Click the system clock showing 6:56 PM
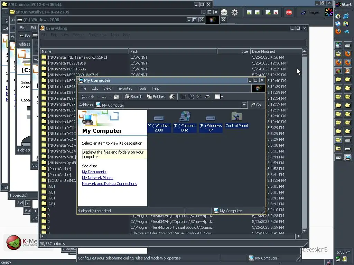Image resolution: width=354 pixels, height=265 pixels. pyautogui.click(x=343, y=252)
